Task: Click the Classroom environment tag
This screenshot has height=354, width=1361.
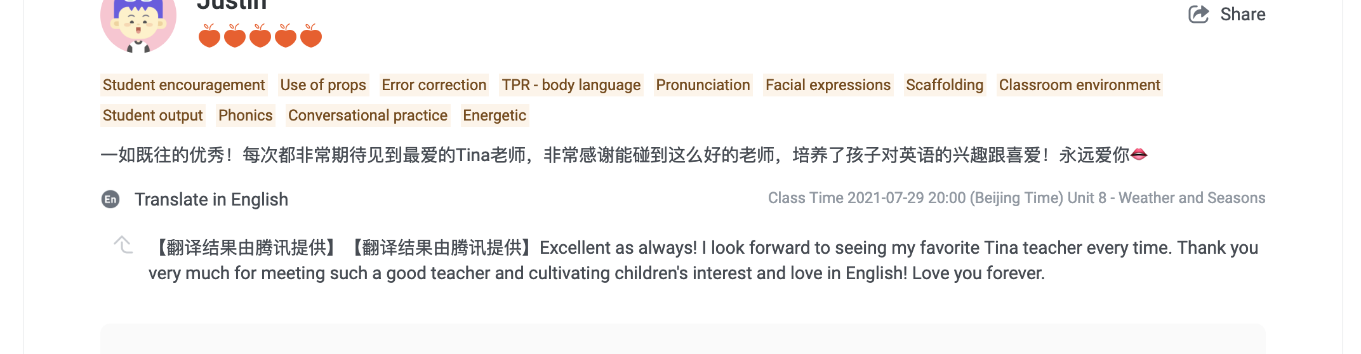Action: click(x=1079, y=85)
